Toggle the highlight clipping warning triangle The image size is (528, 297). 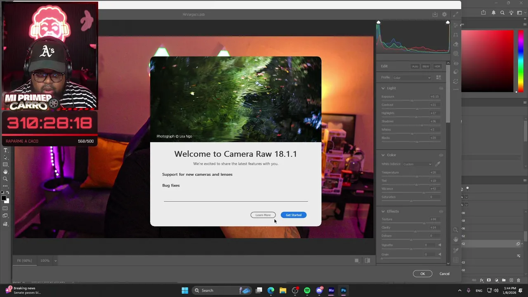448,22
